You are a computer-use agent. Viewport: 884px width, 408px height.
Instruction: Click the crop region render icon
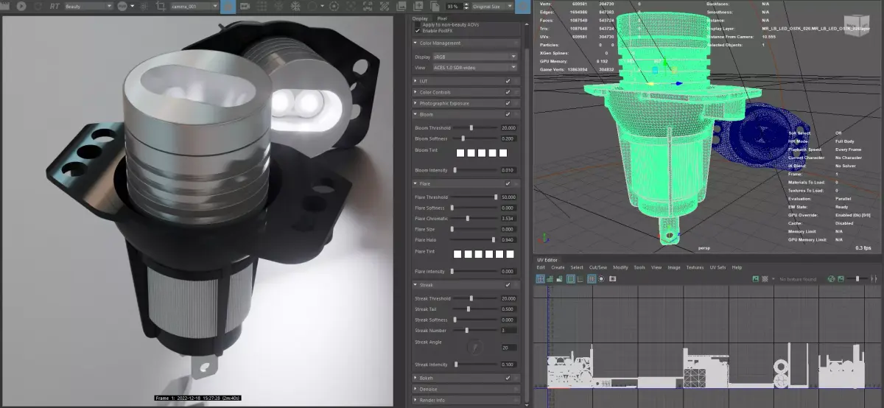[x=162, y=6]
